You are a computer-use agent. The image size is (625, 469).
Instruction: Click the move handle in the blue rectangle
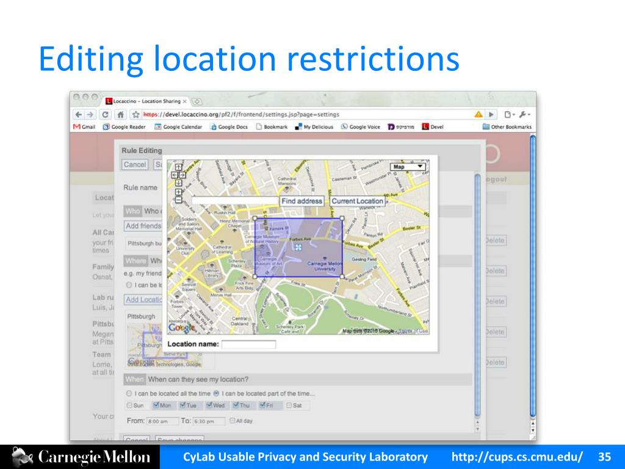[298, 247]
